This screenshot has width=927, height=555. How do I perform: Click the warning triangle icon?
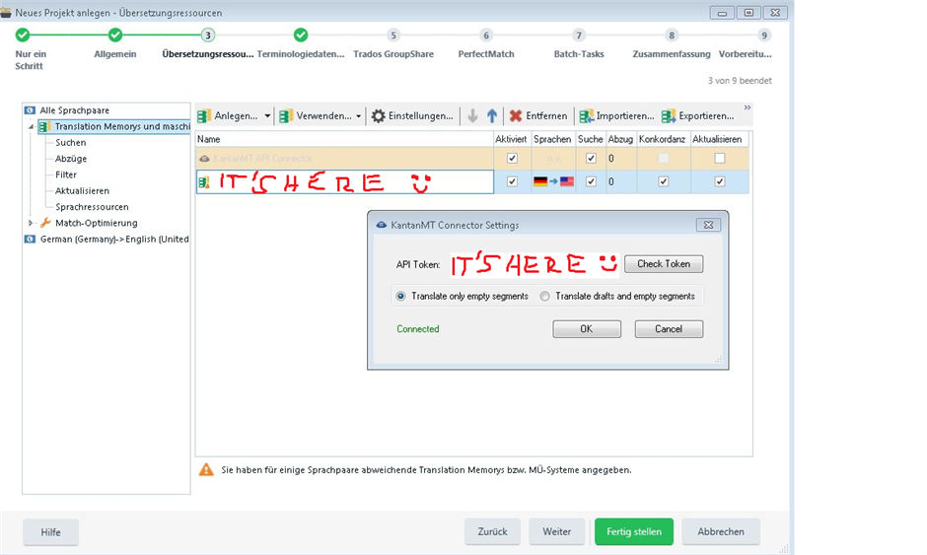[x=206, y=469]
